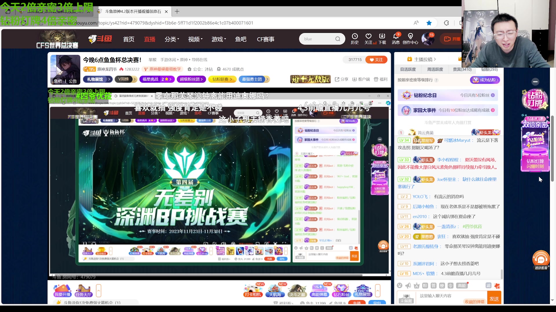Click the horn broadcast icon above chat input

click(x=408, y=285)
